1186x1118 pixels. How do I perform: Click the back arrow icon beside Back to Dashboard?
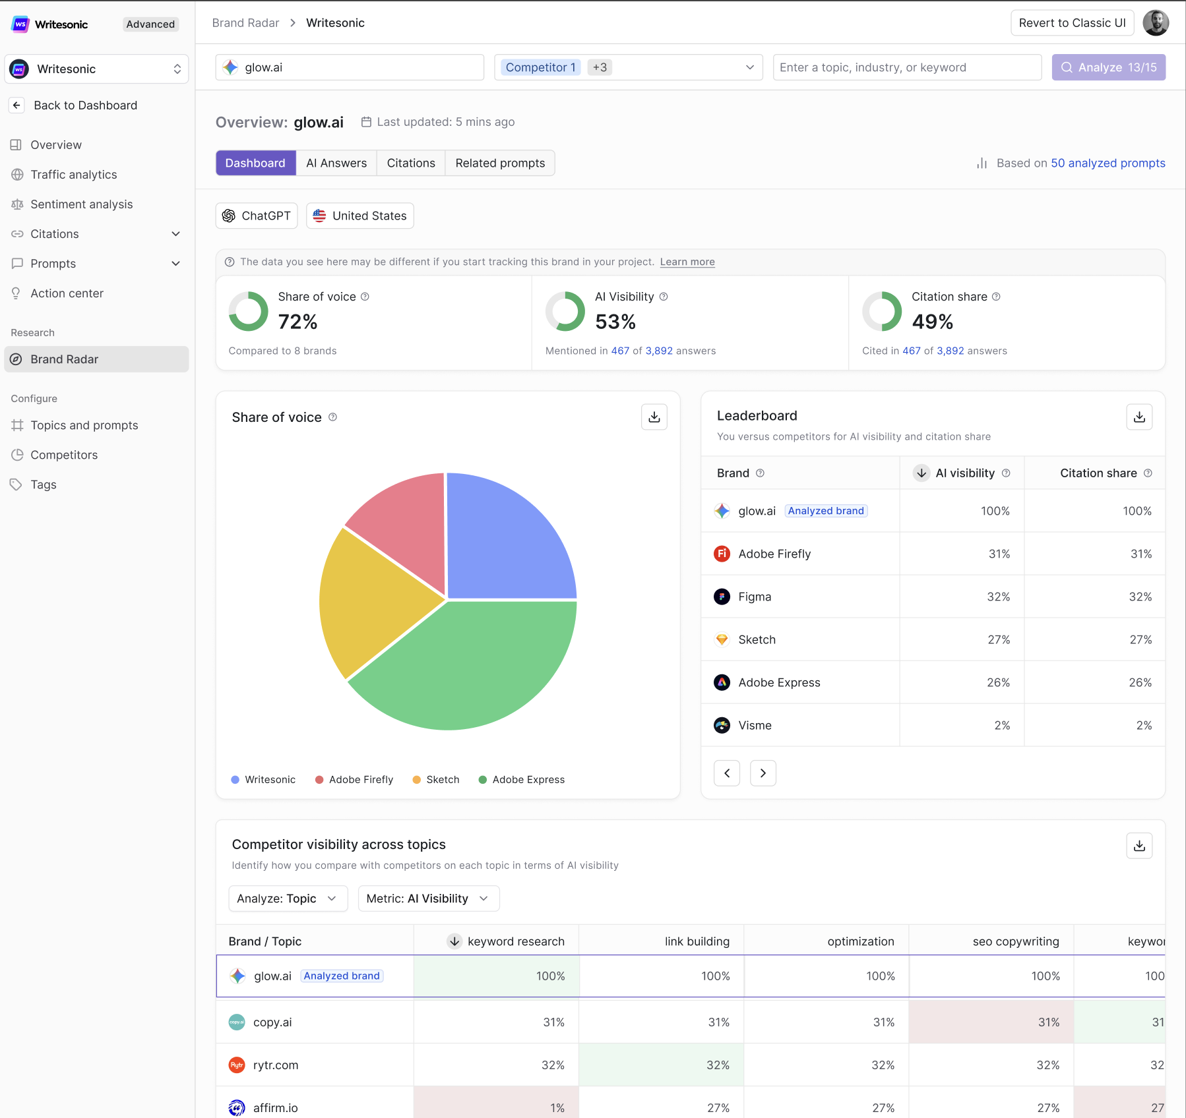[x=17, y=105]
